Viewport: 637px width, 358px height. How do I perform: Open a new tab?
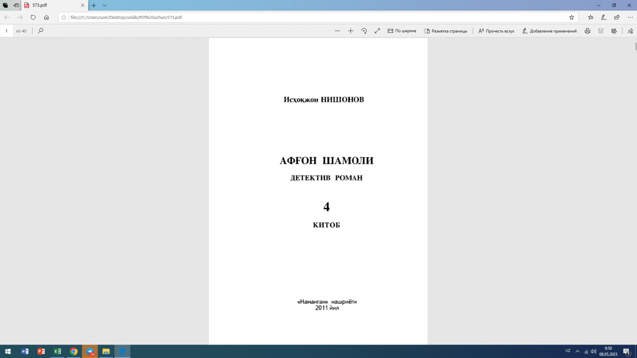coord(94,5)
